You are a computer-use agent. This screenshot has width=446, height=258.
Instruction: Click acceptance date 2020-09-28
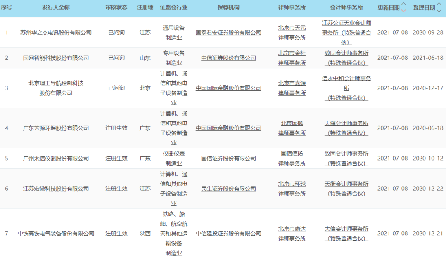[428, 33]
